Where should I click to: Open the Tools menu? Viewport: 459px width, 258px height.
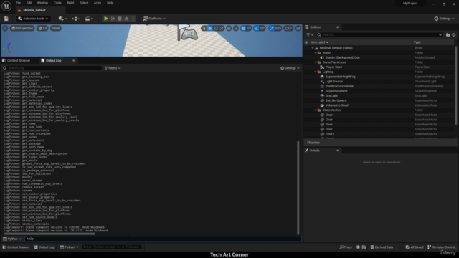(x=57, y=3)
